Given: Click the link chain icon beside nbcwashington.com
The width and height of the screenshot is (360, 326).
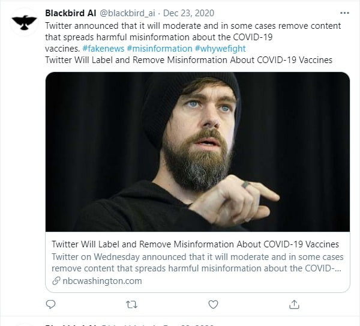Looking at the screenshot, I should click(56, 280).
